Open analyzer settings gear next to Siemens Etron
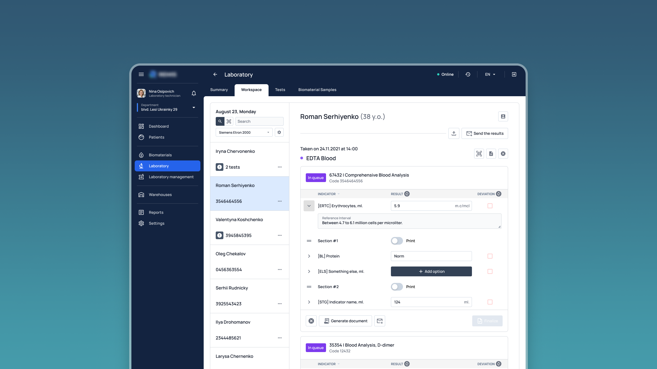657x369 pixels. (x=279, y=132)
